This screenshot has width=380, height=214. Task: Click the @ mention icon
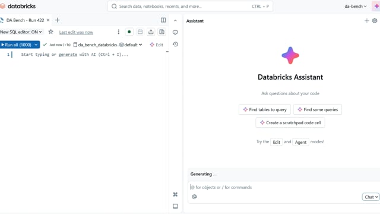pos(194,197)
